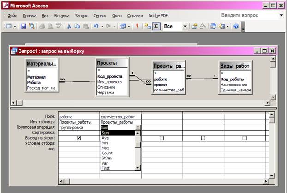The image size is (287, 193).
Task: Select Расход_мат_на_ field in Материалы table
Action: click(42, 88)
